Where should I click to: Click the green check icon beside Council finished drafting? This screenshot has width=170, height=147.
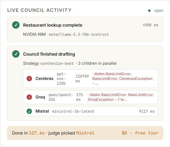coord(16,54)
